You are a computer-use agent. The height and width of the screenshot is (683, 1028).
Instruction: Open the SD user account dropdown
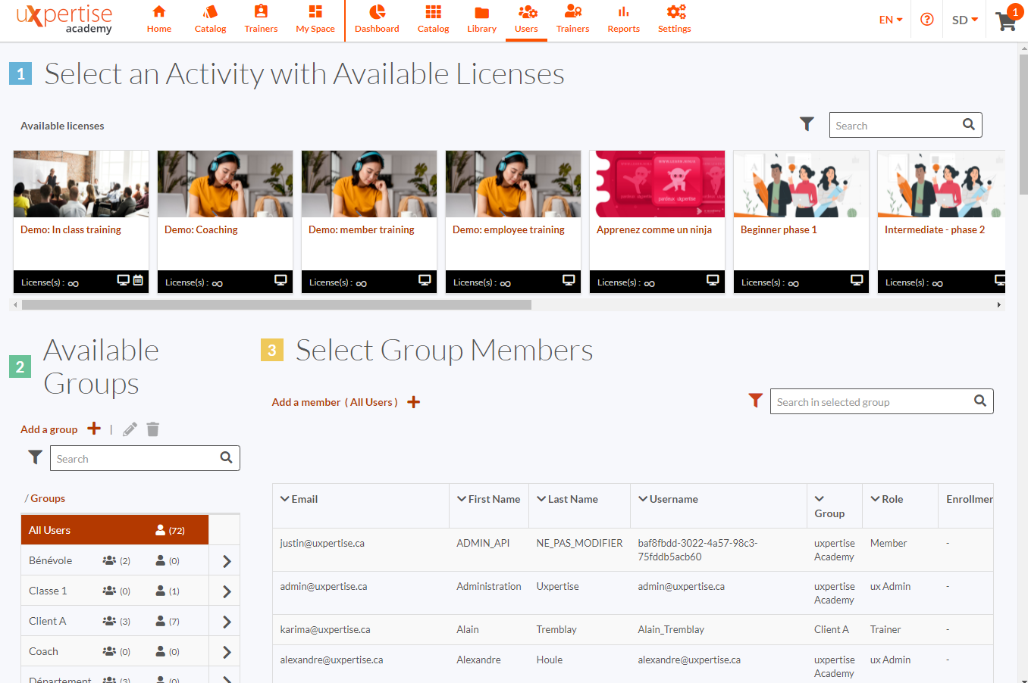tap(964, 20)
